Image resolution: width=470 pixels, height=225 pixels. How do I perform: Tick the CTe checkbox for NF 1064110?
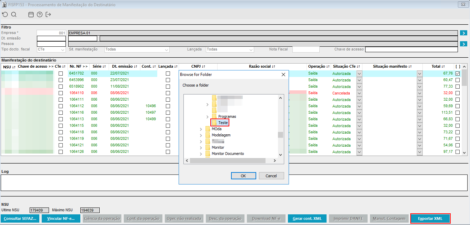[61, 93]
